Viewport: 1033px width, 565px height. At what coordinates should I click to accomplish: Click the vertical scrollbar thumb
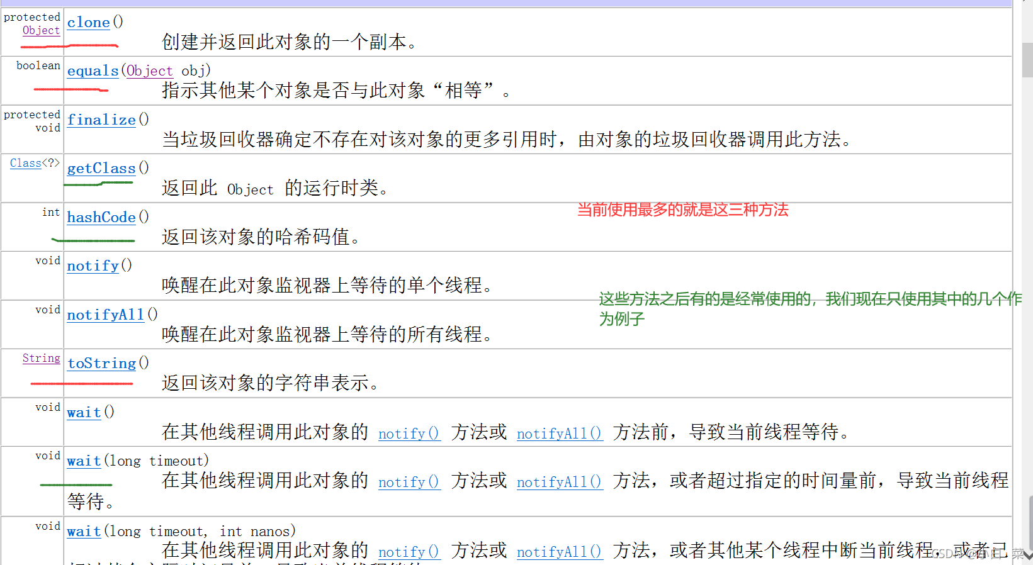[x=1027, y=60]
